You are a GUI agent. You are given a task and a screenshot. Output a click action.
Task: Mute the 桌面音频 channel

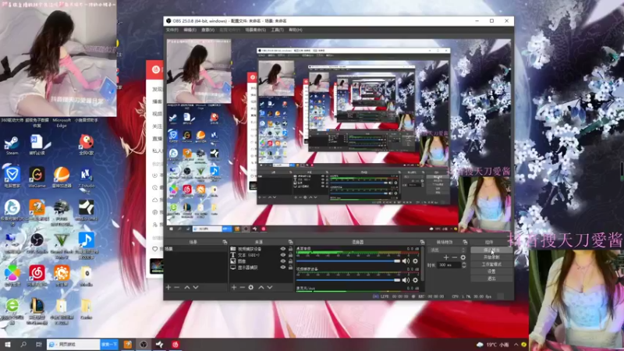coord(406,261)
